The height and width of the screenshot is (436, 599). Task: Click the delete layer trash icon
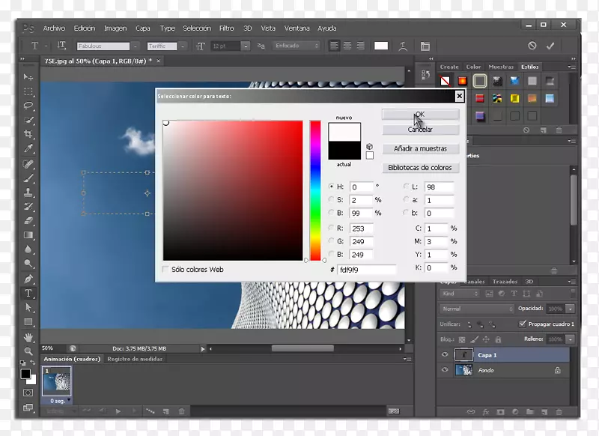[559, 411]
